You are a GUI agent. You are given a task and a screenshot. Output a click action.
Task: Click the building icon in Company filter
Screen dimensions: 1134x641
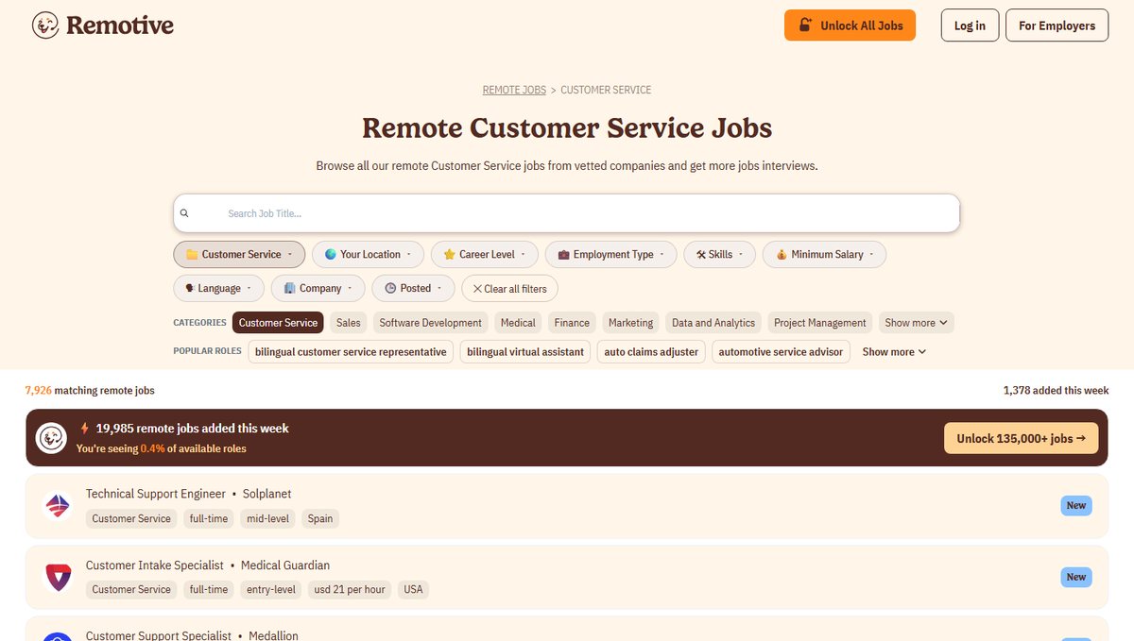click(290, 289)
